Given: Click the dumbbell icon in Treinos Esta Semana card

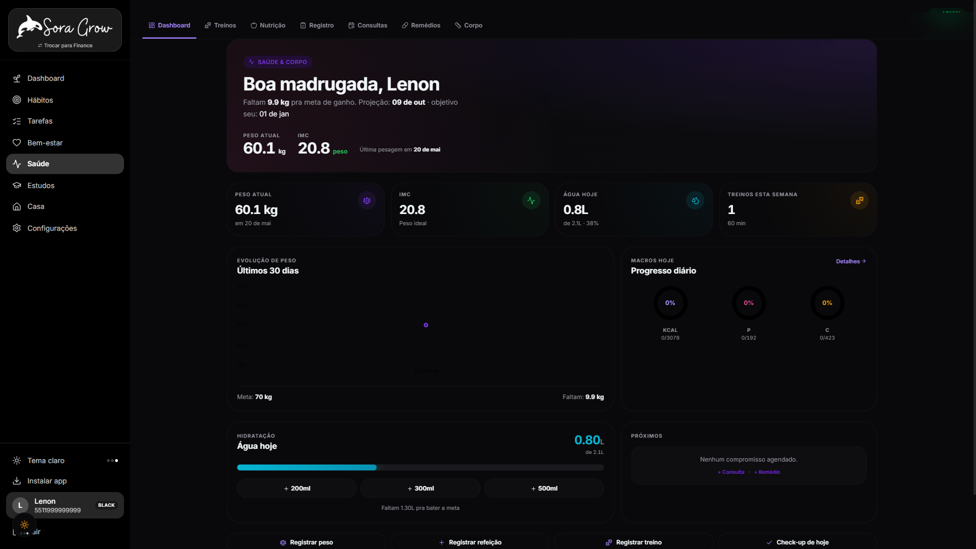Looking at the screenshot, I should tap(859, 200).
